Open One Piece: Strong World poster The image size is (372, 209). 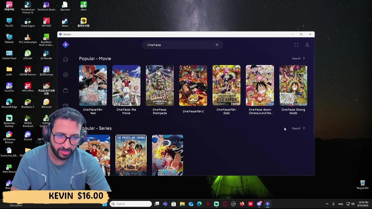tap(293, 85)
